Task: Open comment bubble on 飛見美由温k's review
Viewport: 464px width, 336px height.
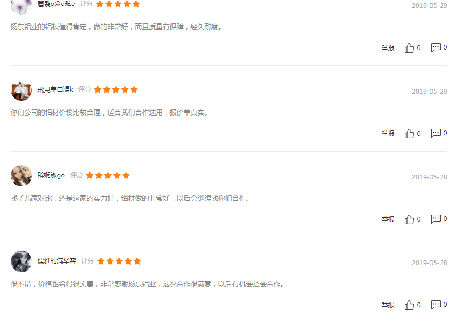Action: tap(436, 133)
